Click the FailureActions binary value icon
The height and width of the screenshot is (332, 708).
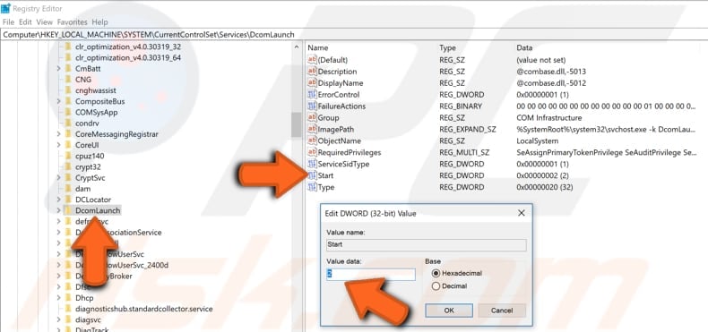(x=312, y=106)
